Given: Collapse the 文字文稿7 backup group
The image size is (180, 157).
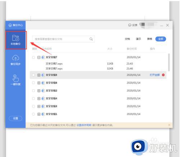Looking at the screenshot, I should [39, 57].
